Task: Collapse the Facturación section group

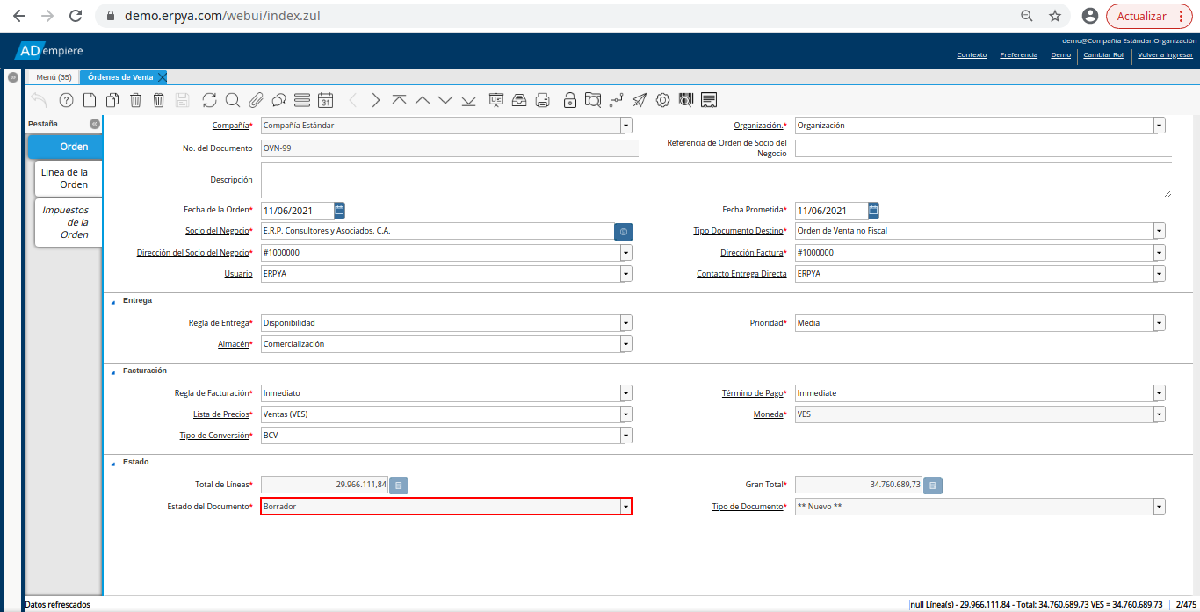Action: 112,371
